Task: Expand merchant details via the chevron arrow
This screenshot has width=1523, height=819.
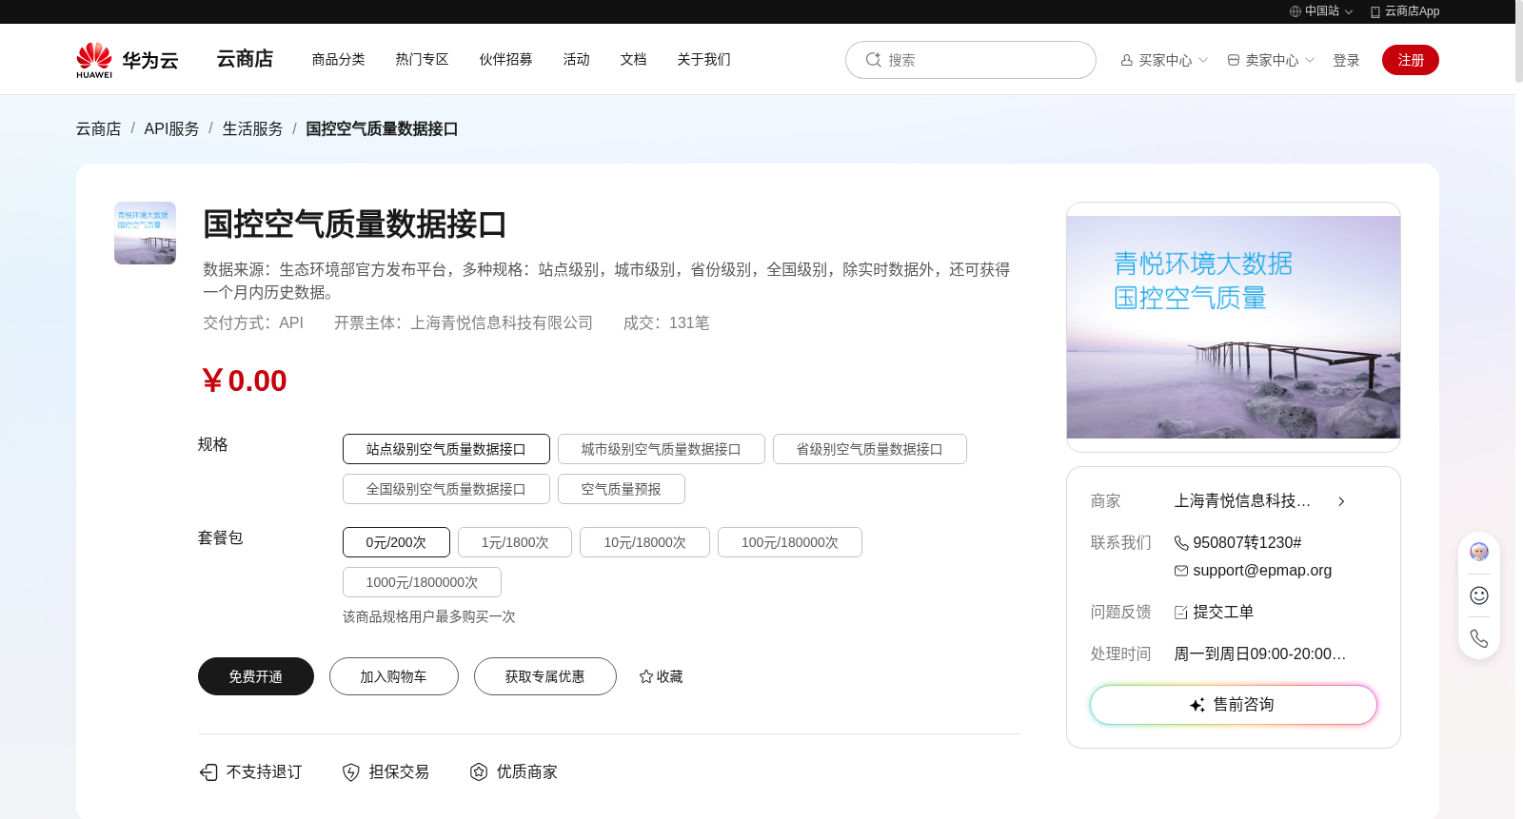Action: (1341, 501)
